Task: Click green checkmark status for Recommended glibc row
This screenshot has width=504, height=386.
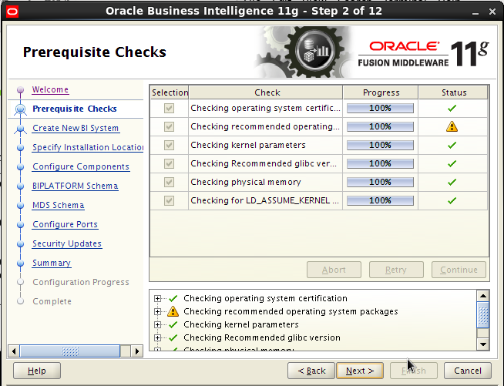Action: (452, 164)
